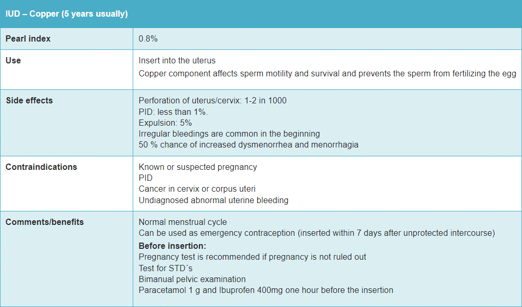Click the "Expulsion: 5%" line
522x307 pixels.
pos(165,123)
